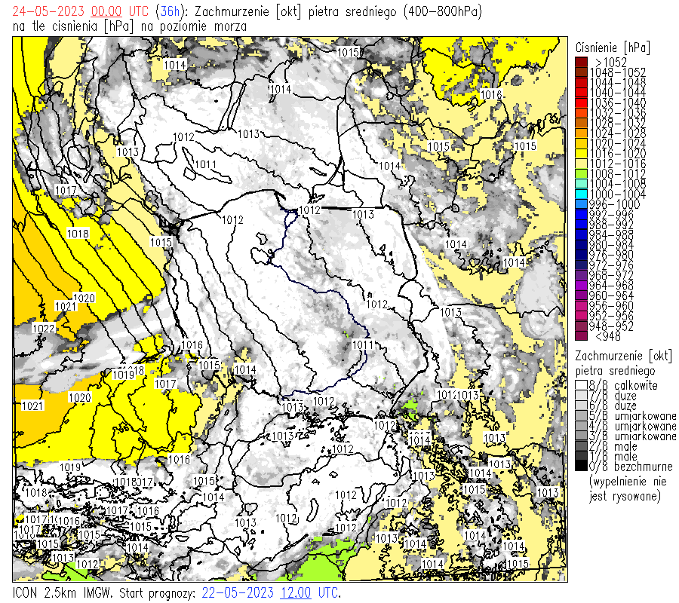Click the 'Cisnienie [hPa]' legend heading
The width and height of the screenshot is (679, 603).
[613, 47]
